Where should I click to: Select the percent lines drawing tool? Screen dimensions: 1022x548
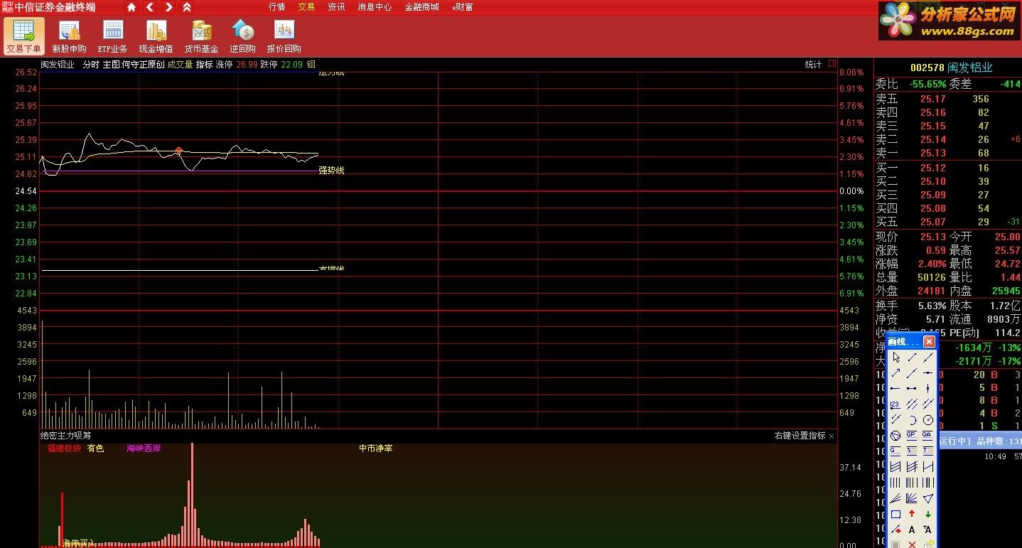pyautogui.click(x=912, y=451)
